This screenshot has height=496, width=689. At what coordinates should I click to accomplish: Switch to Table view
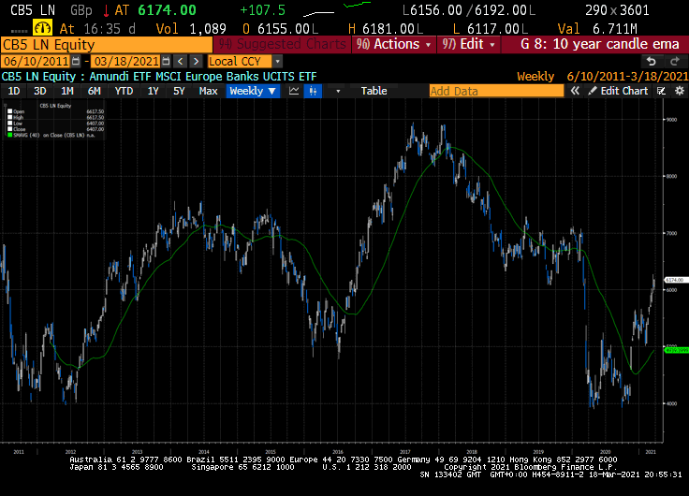click(374, 91)
